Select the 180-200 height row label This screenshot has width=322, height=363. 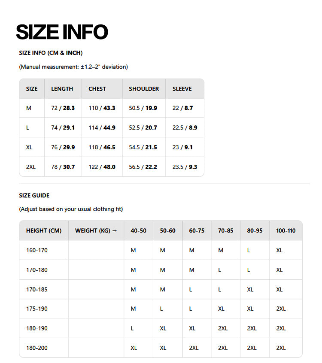pyautogui.click(x=37, y=348)
